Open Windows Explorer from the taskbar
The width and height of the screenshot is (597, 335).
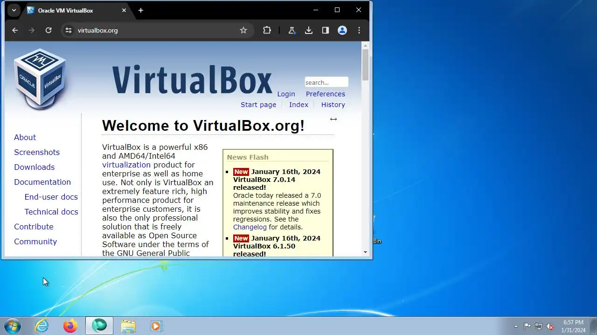click(128, 326)
